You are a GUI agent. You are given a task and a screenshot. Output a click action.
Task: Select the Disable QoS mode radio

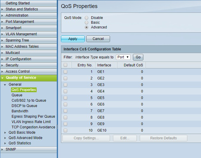click(87, 18)
